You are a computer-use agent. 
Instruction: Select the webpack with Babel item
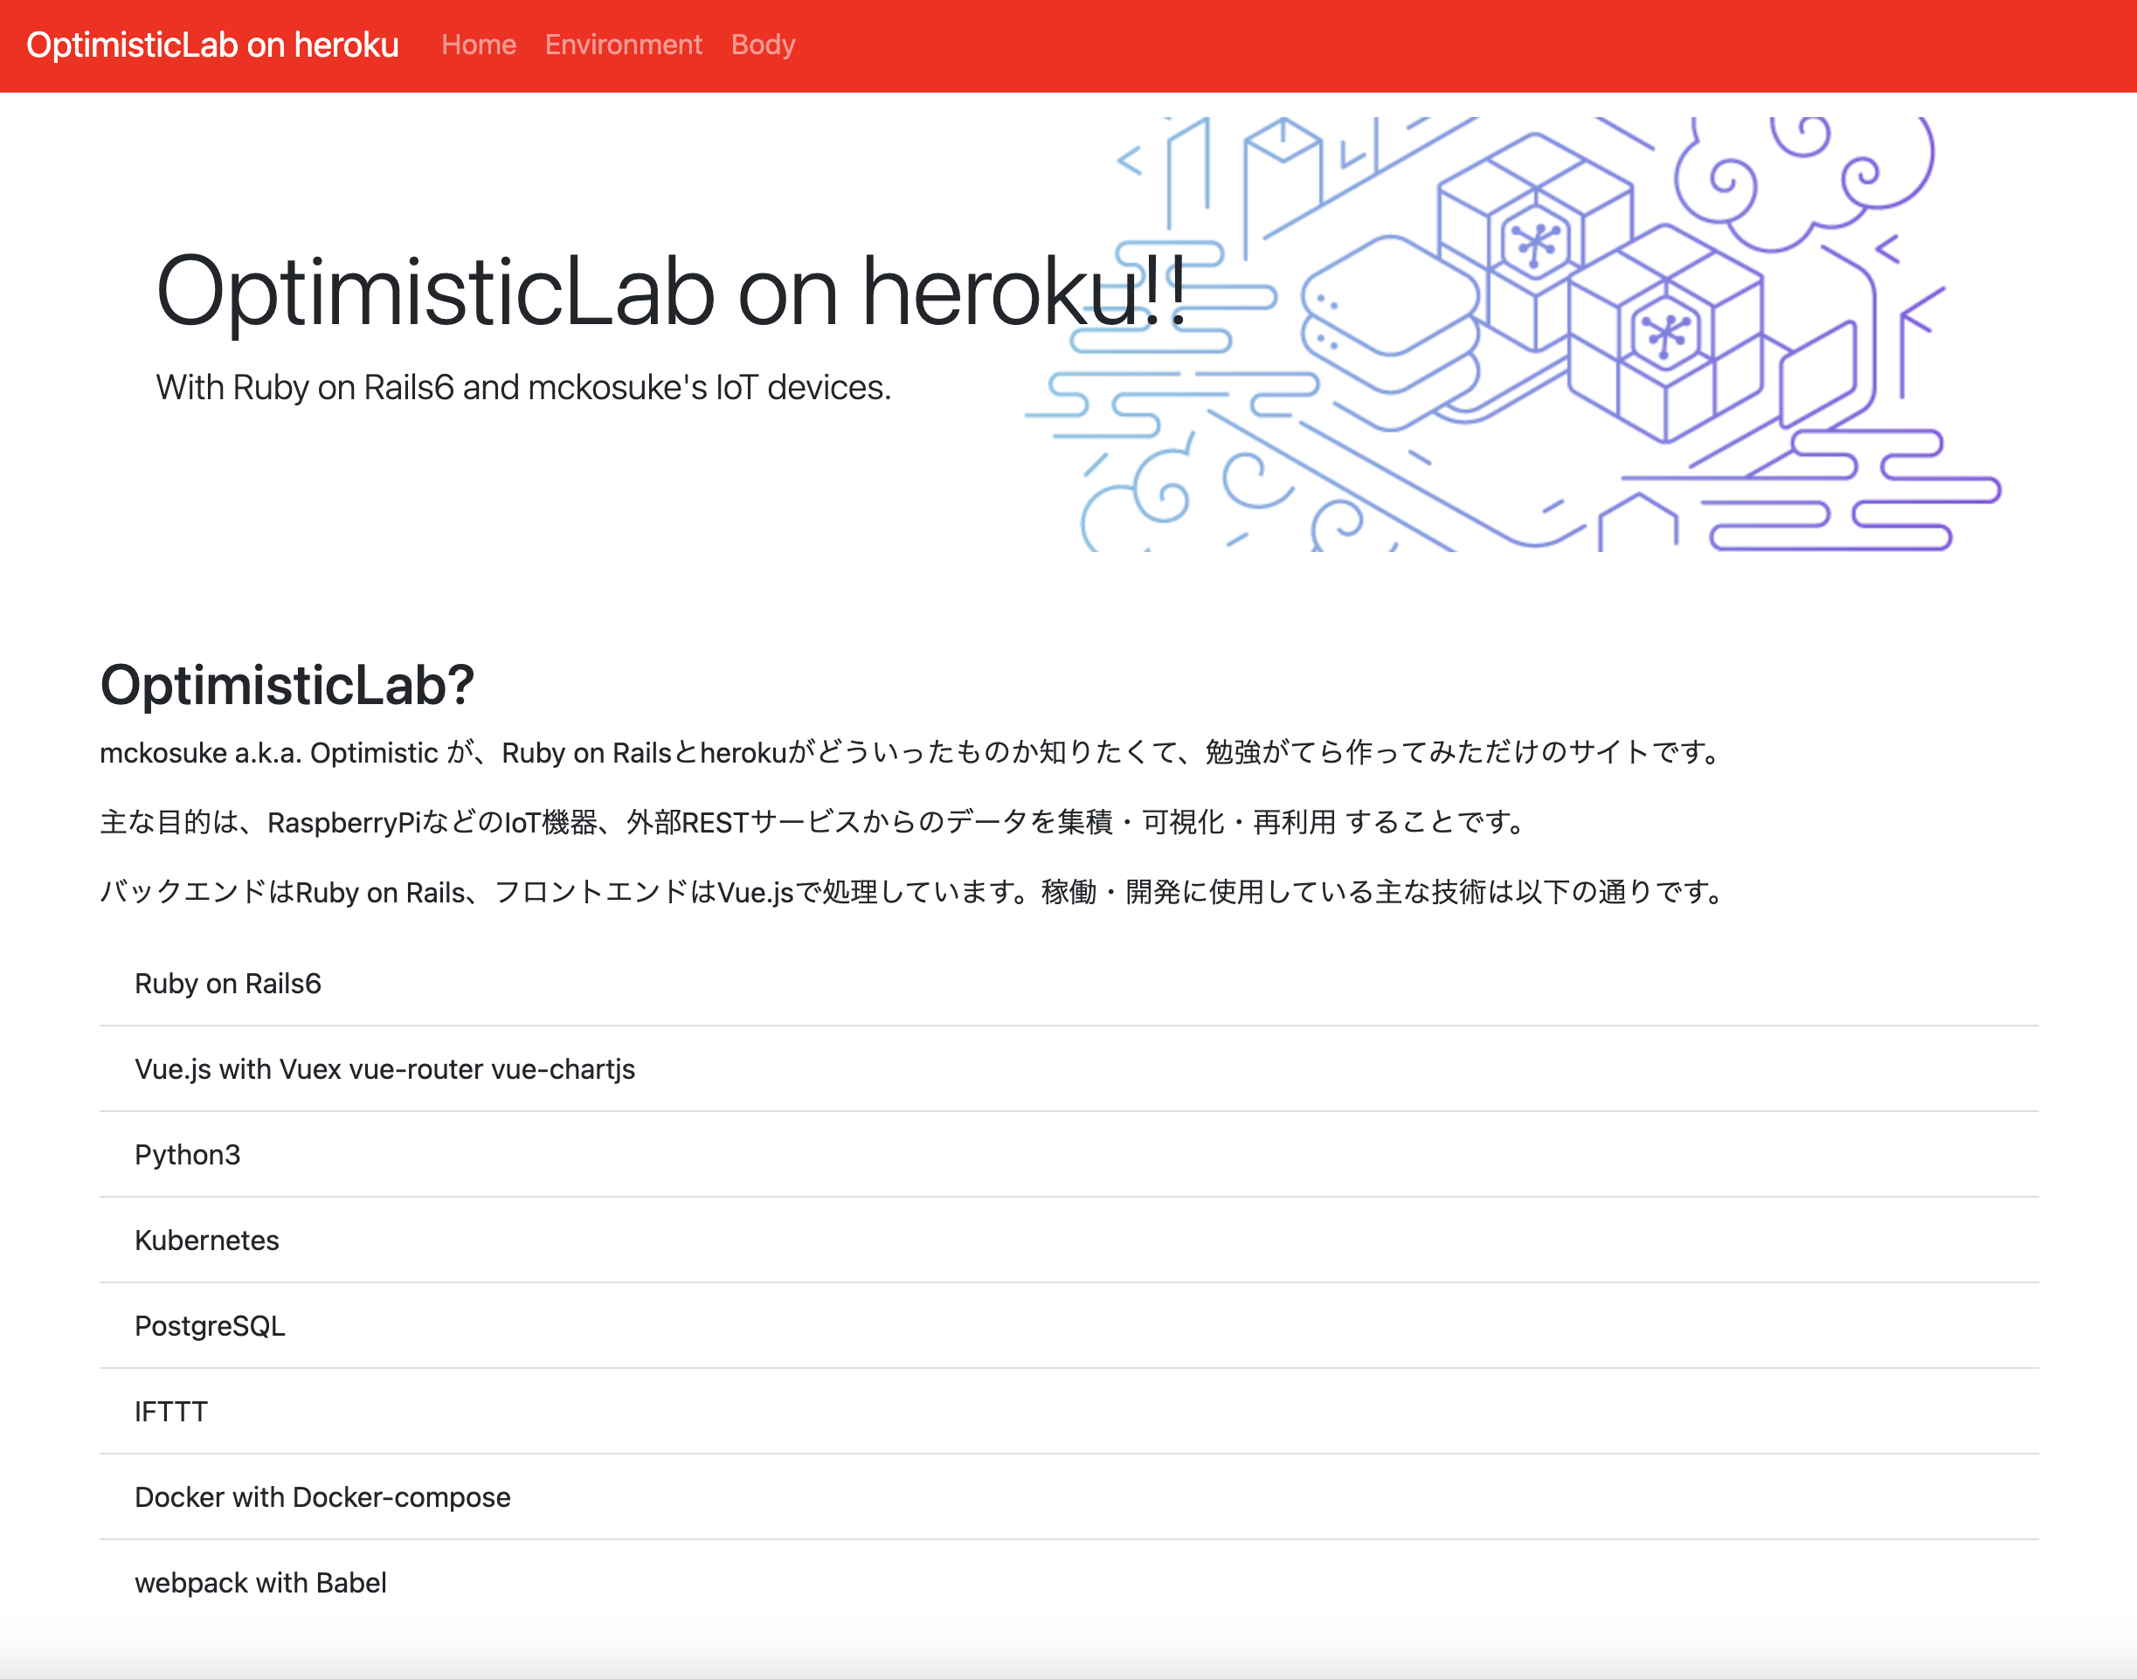(260, 1582)
